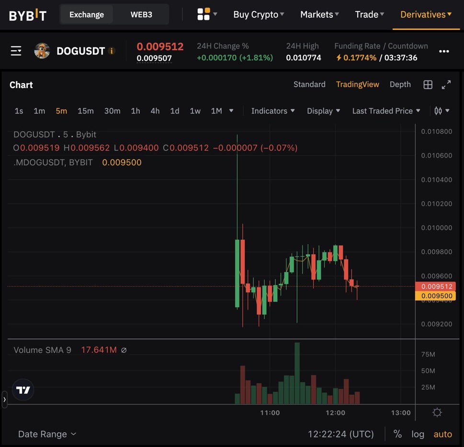464x447 pixels.
Task: Click the Bybit logo
Action: coord(27,15)
